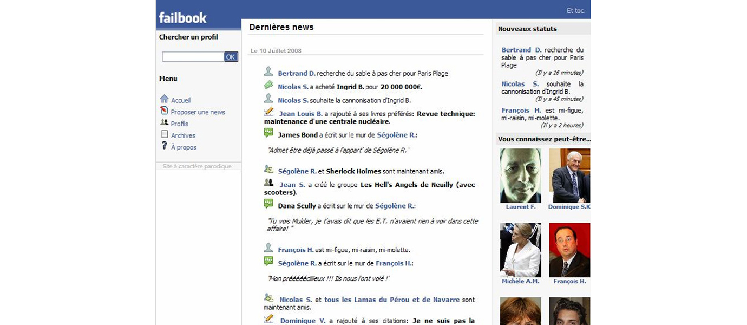Click the pencil icon beside Dominique V.
Viewport: 747px width, 325px height.
click(x=268, y=319)
